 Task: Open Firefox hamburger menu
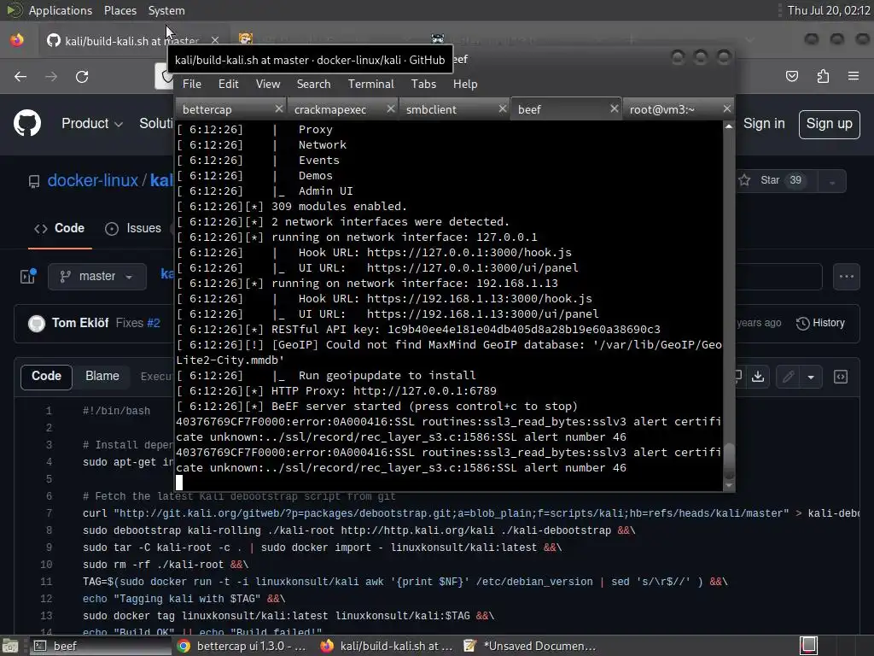click(854, 76)
